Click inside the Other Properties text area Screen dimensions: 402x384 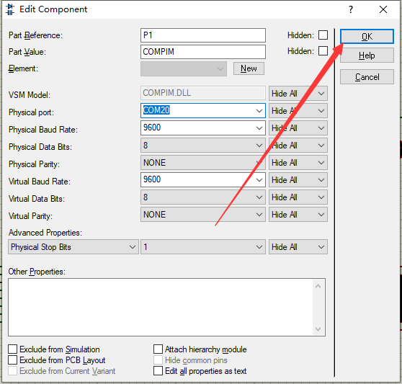tap(166, 307)
